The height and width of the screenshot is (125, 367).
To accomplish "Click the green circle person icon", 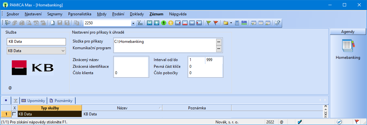I will pyautogui.click(x=164, y=23).
